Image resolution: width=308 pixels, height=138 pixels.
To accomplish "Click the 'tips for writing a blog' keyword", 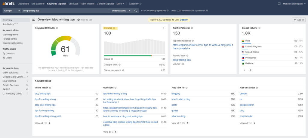I will [x=45, y=99].
